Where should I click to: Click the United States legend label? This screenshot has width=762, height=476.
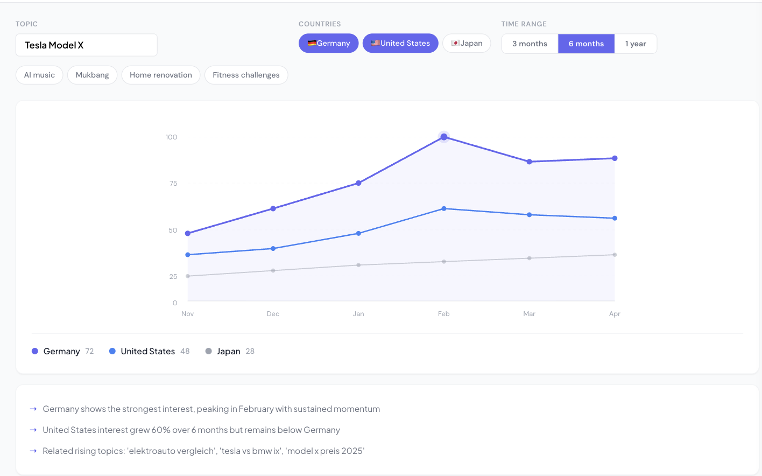coord(148,351)
